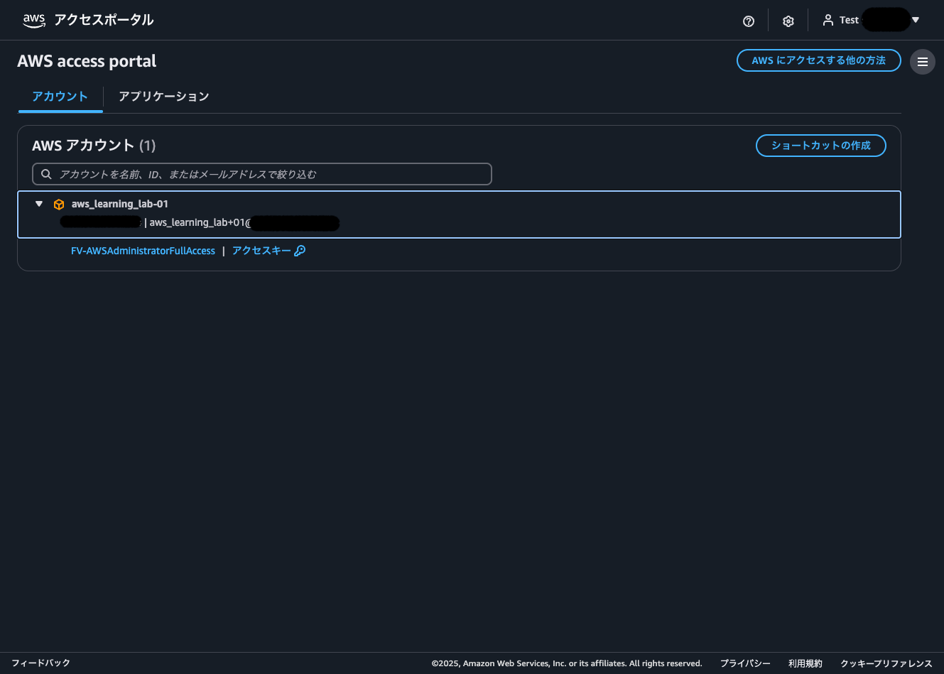The height and width of the screenshot is (674, 944).
Task: Focus the account filter search field
Action: pos(270,174)
